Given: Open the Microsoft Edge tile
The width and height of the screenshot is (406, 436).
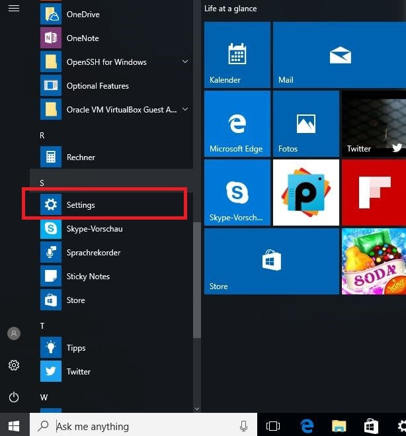Looking at the screenshot, I should click(x=237, y=124).
